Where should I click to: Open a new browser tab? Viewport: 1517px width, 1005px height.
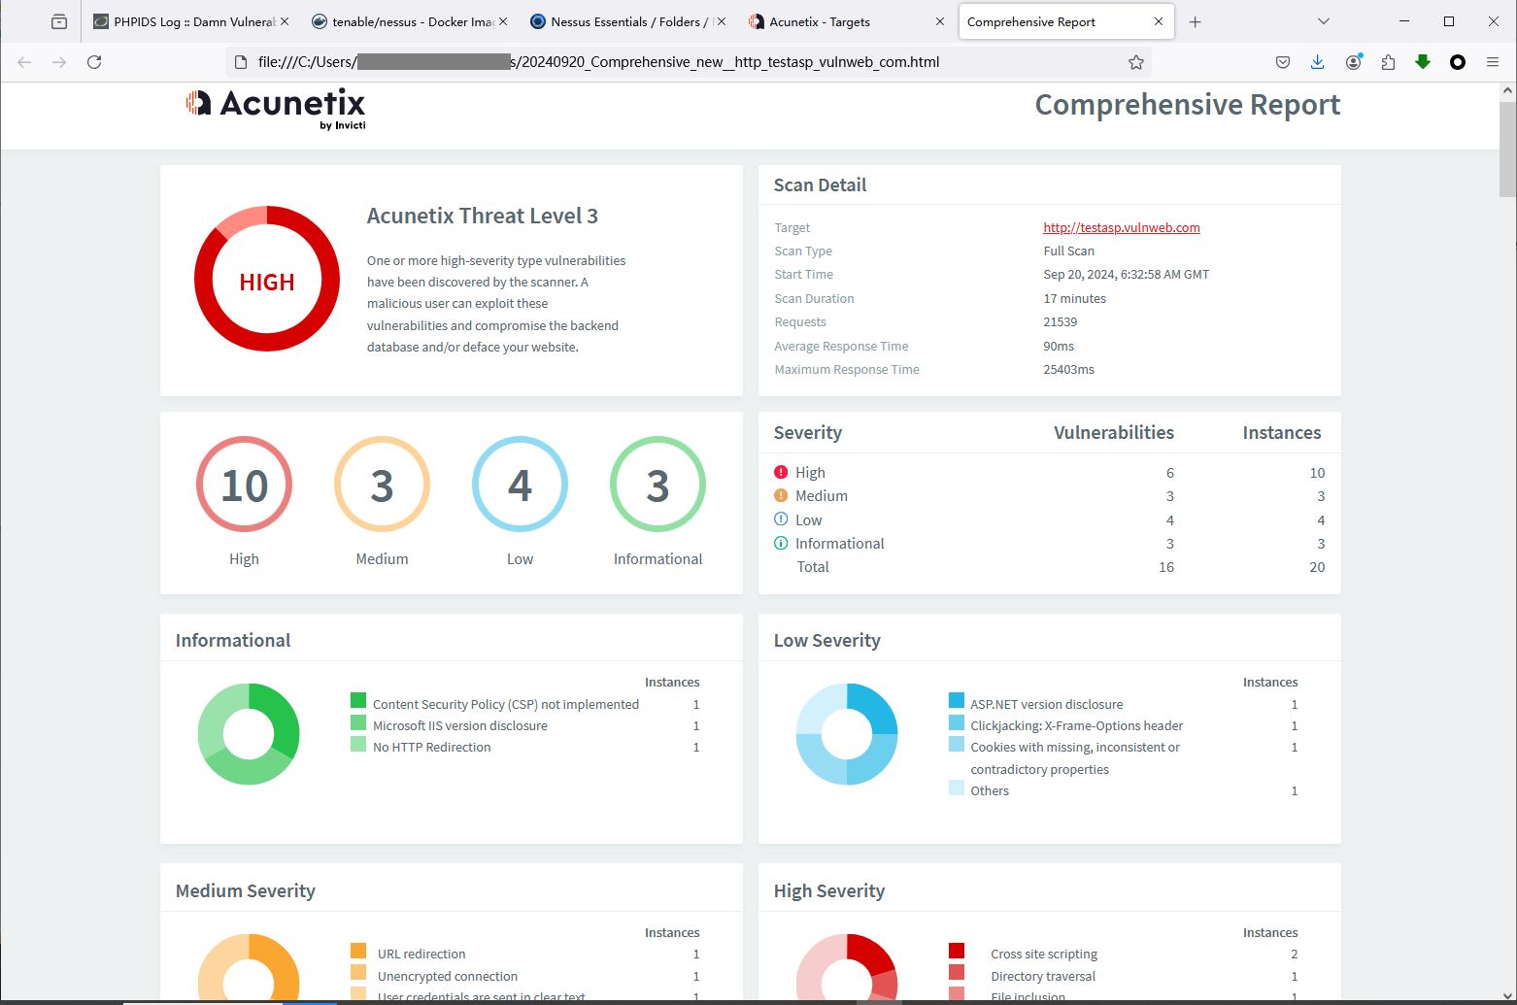click(x=1196, y=21)
